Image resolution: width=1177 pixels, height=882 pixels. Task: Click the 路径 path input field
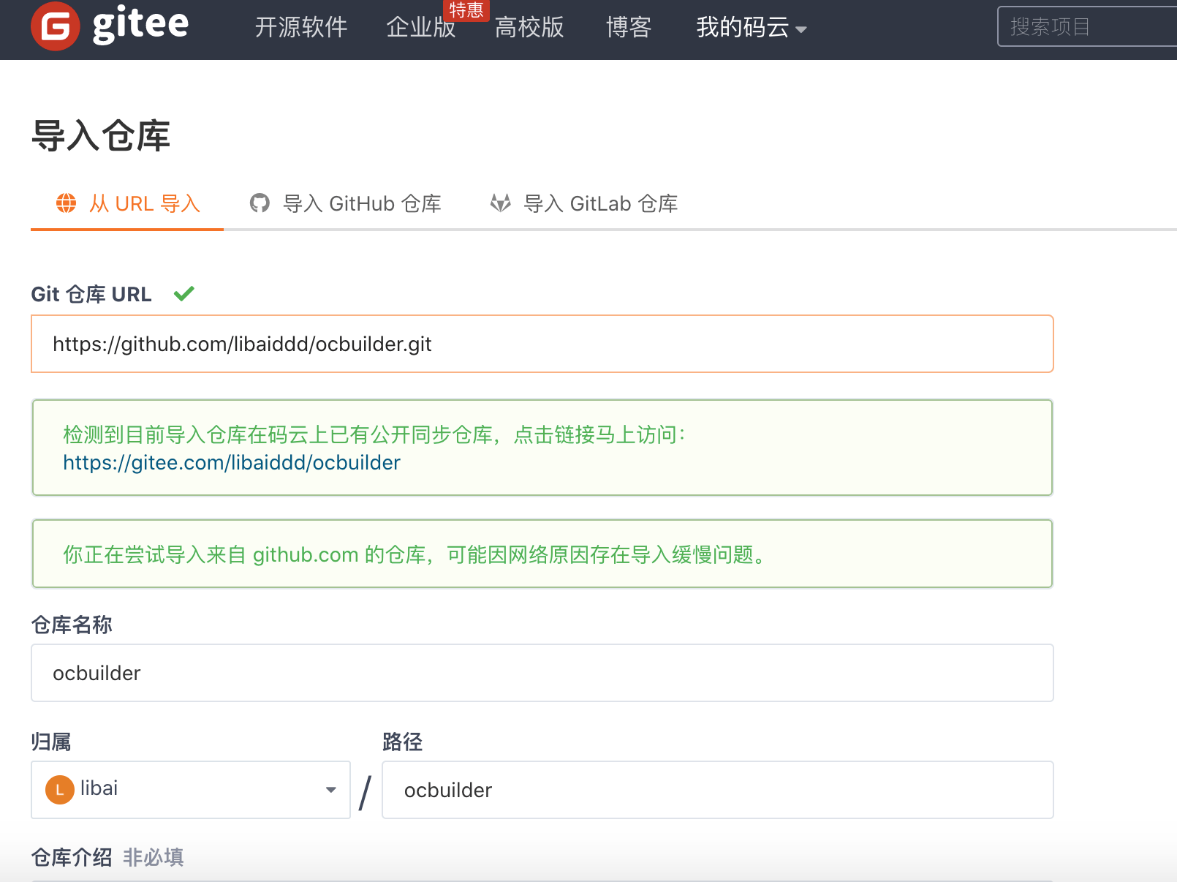tap(717, 790)
